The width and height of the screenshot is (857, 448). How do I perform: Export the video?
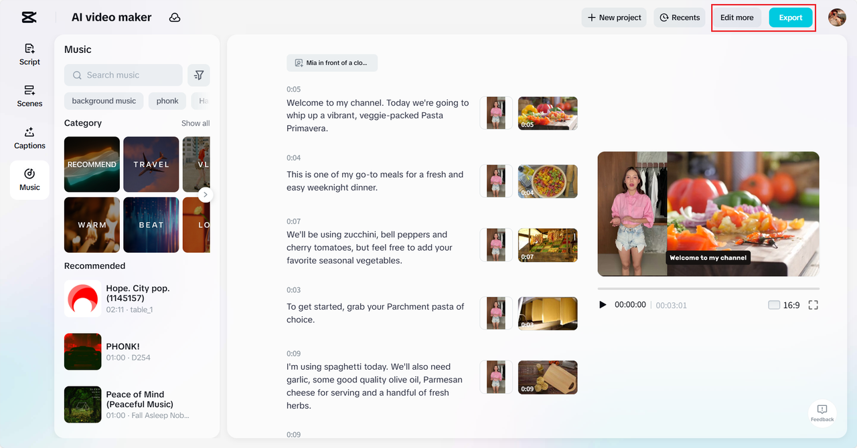tap(791, 17)
